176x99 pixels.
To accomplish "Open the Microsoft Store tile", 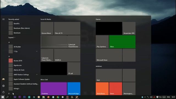I will [x=109, y=55].
